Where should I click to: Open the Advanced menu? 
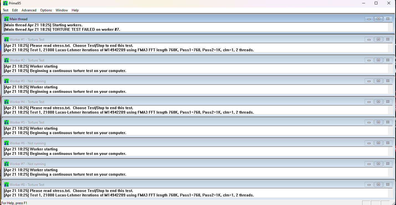[x=29, y=10]
